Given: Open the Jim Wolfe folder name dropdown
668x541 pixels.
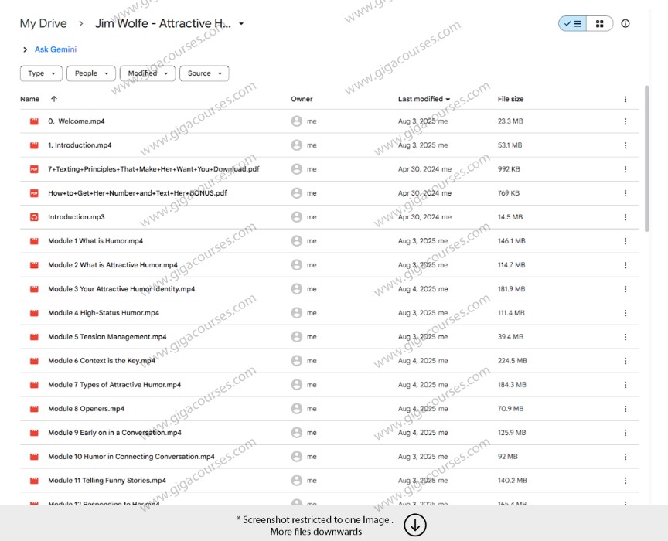Looking at the screenshot, I should 241,24.
